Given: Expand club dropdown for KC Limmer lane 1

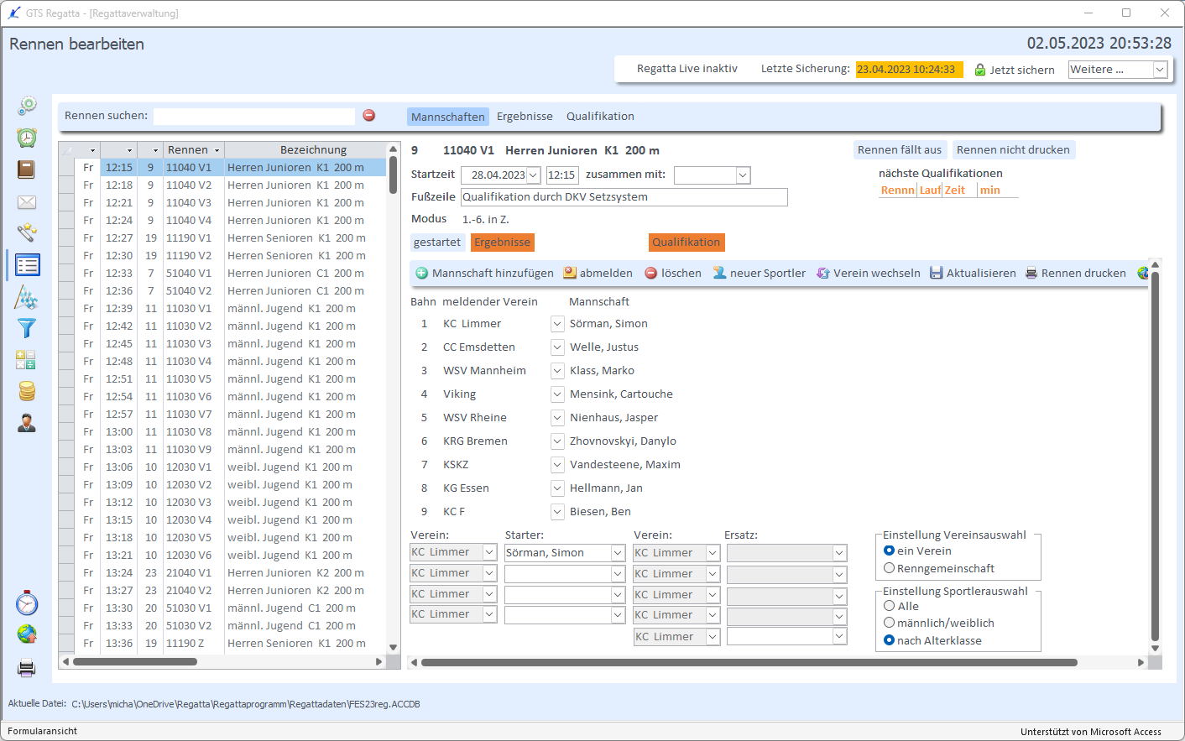Looking at the screenshot, I should (x=557, y=323).
